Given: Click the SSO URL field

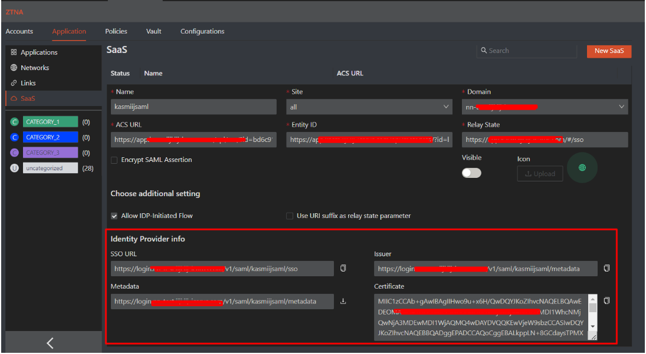Looking at the screenshot, I should click(222, 269).
